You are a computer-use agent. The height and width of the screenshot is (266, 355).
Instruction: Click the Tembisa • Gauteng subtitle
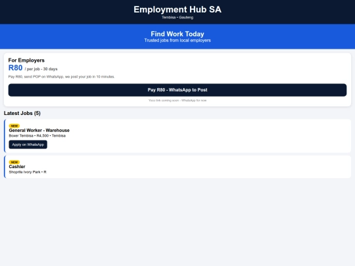(177, 18)
